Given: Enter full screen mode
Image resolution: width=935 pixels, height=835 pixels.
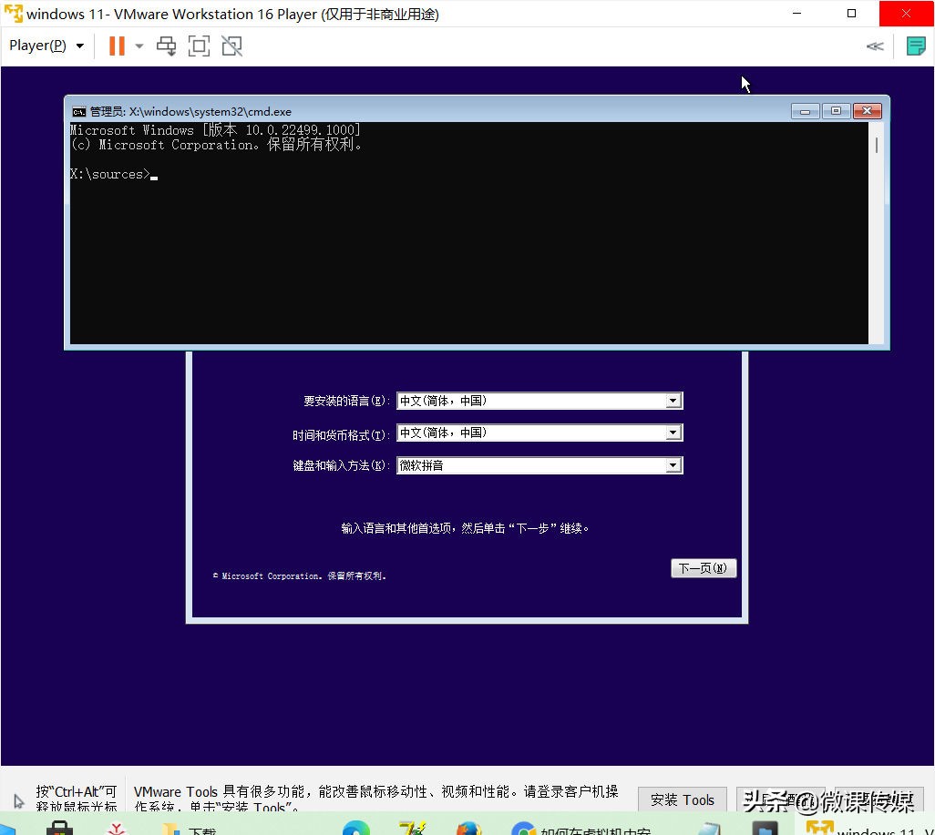Looking at the screenshot, I should (x=199, y=46).
